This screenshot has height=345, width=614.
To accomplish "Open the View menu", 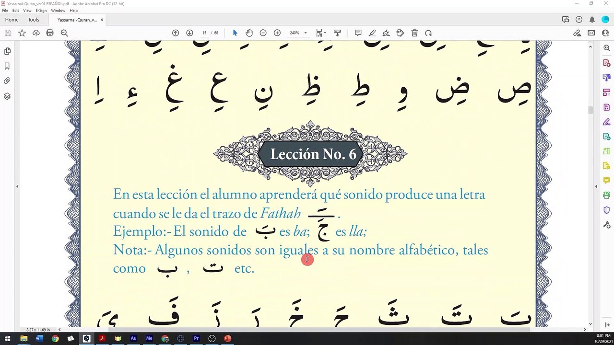I will [27, 11].
